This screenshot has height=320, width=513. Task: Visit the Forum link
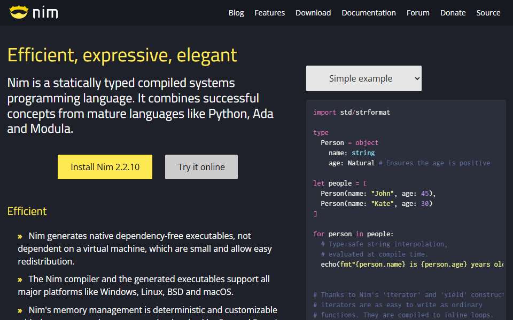[x=418, y=13]
